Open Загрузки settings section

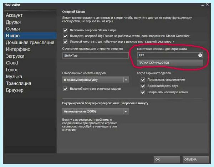(30, 56)
